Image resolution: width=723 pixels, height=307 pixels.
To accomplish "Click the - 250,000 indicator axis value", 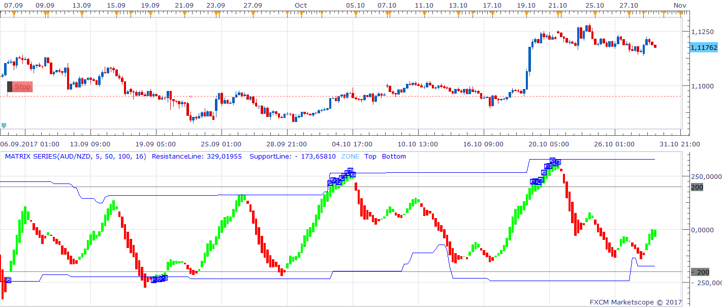I will click(x=706, y=283).
